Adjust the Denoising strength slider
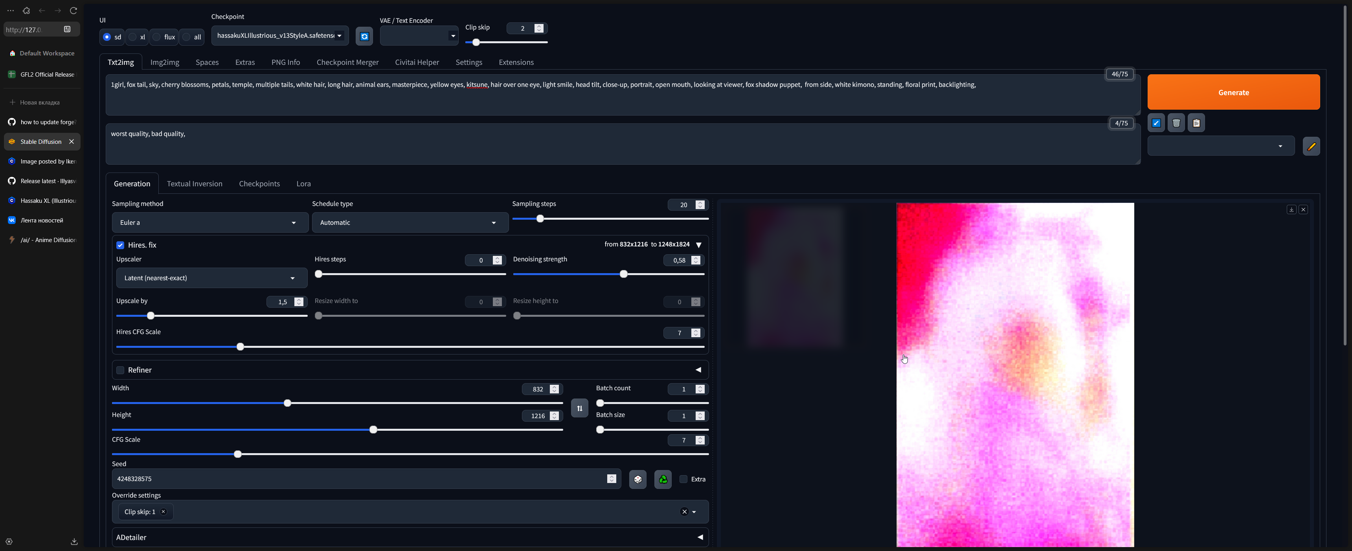The image size is (1352, 551). [608, 274]
